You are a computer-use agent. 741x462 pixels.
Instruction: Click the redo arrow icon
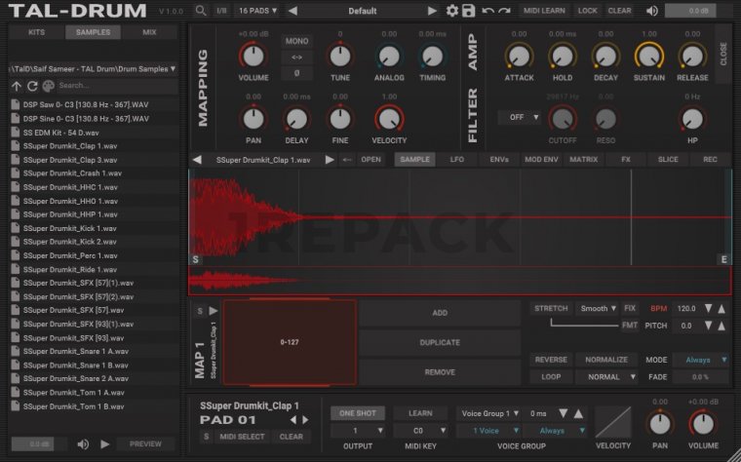click(503, 11)
